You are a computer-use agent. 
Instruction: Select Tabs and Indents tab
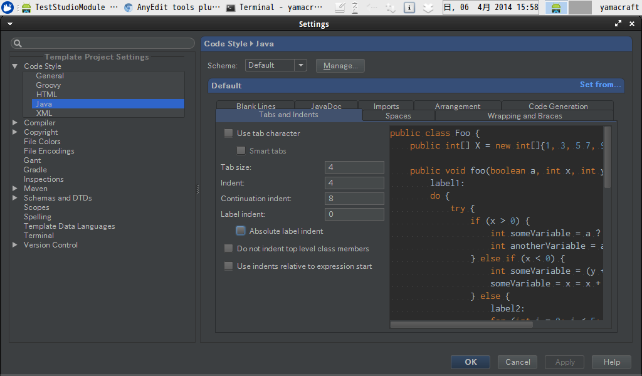288,115
